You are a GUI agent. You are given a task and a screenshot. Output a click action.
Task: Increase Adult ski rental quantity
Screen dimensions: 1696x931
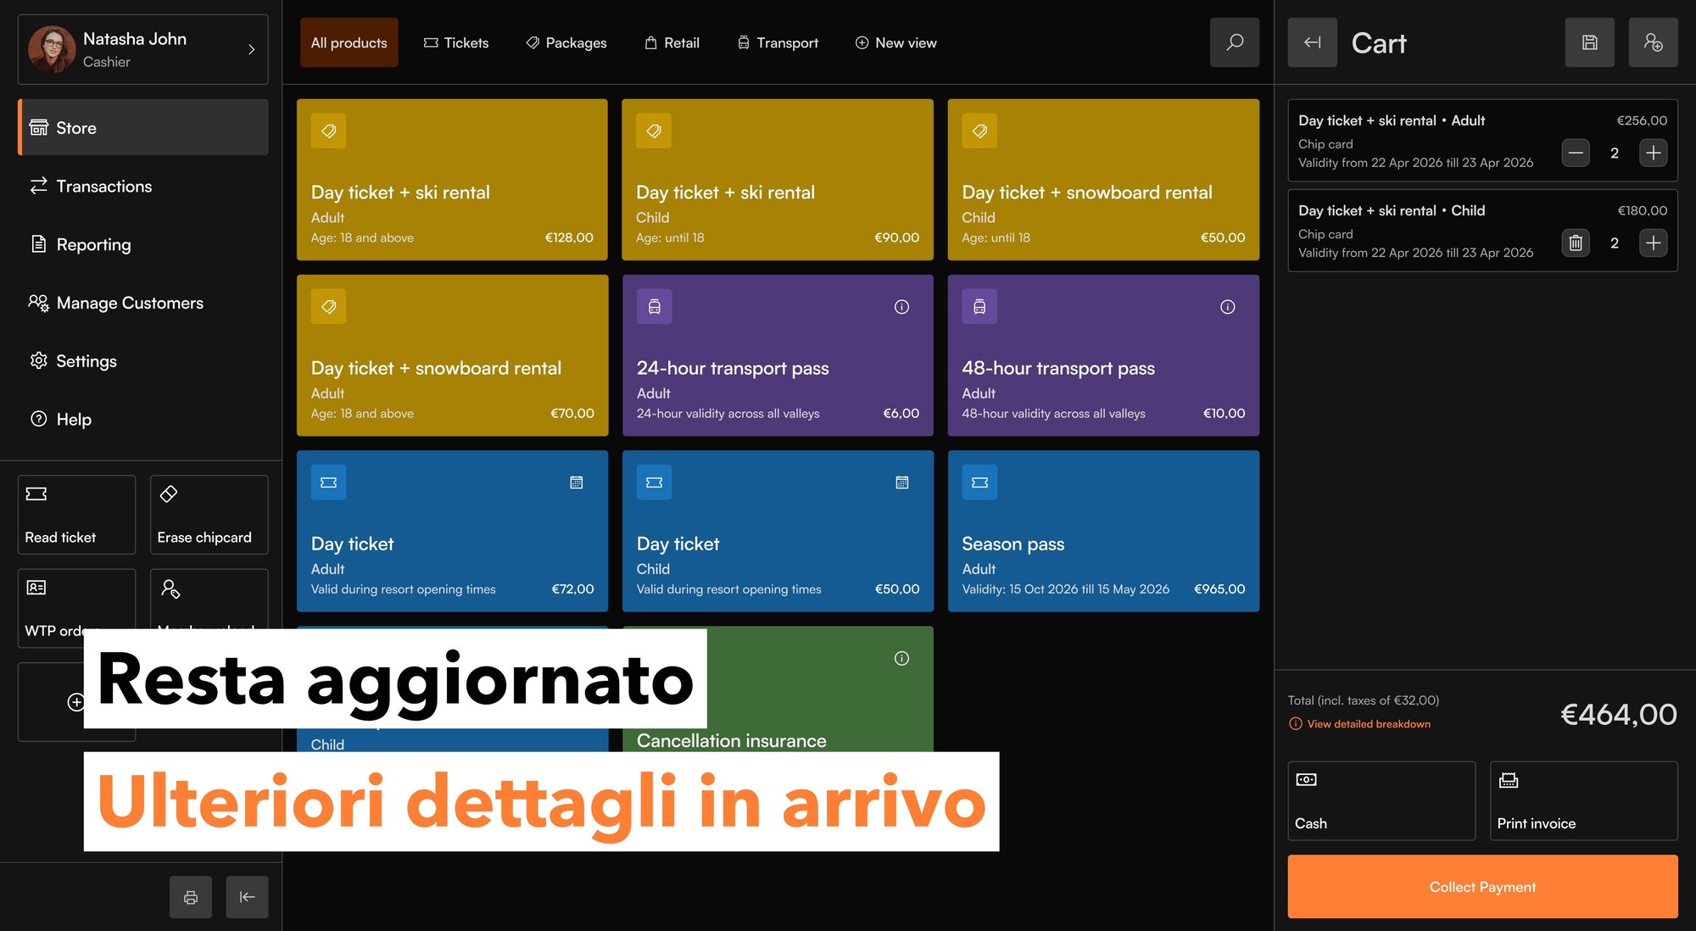tap(1653, 153)
